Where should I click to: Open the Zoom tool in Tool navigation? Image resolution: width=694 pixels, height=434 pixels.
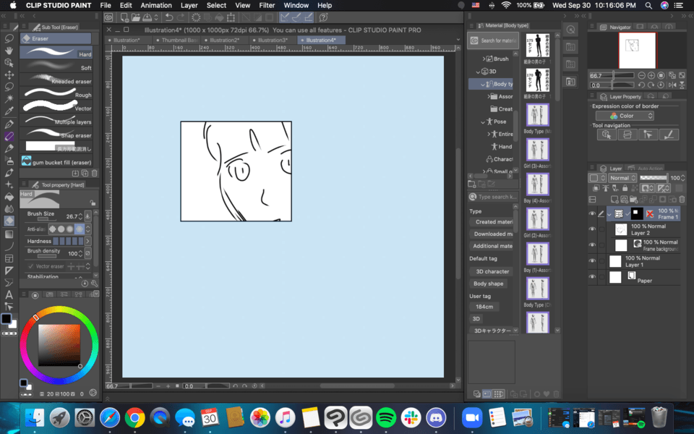(606, 135)
